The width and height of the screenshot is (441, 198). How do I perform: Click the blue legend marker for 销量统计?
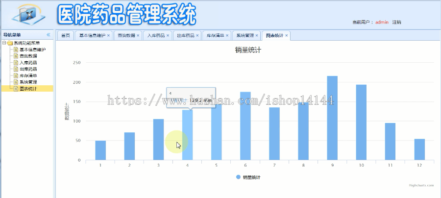coord(238,177)
